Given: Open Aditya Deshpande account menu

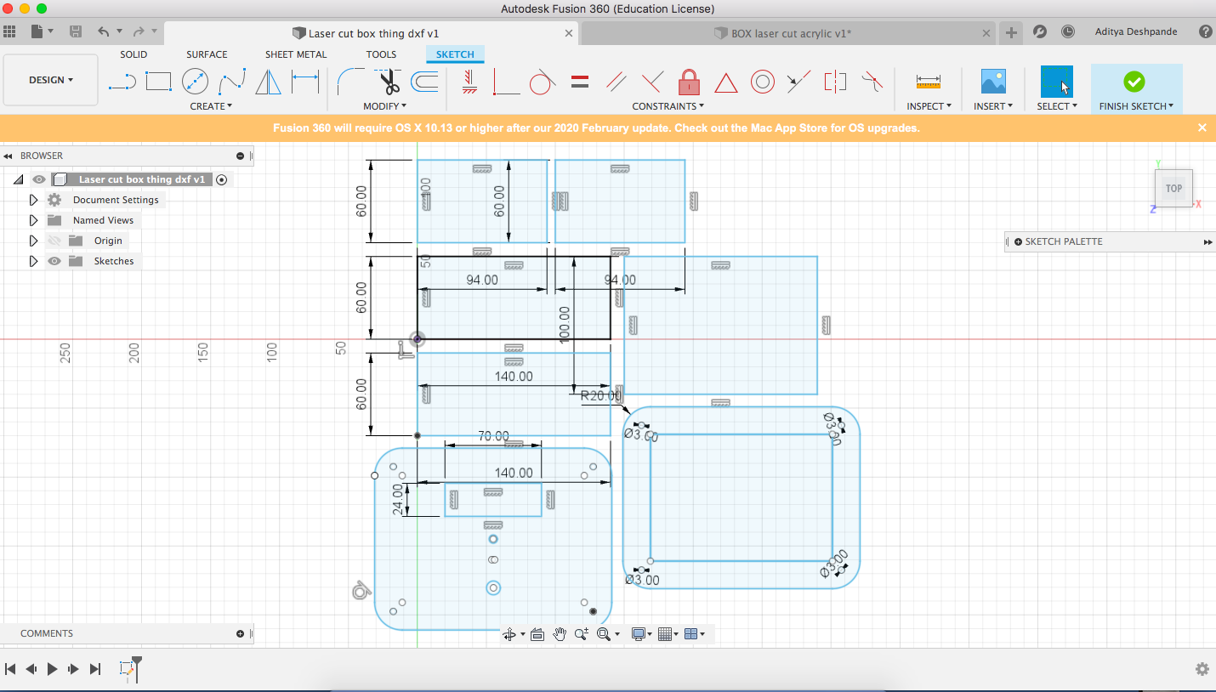Looking at the screenshot, I should point(1136,32).
